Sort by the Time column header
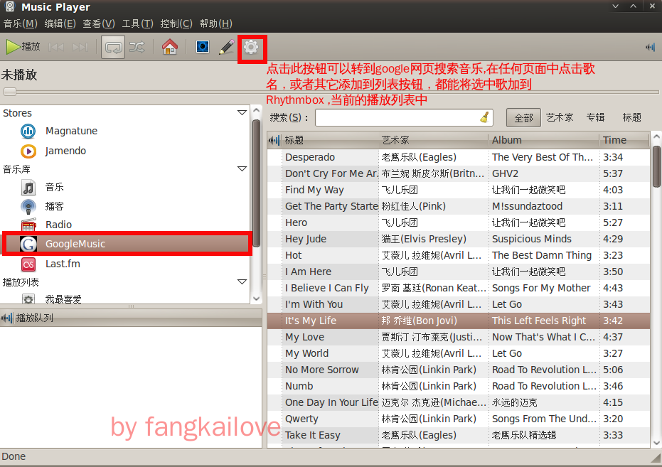The height and width of the screenshot is (467, 662). click(624, 140)
